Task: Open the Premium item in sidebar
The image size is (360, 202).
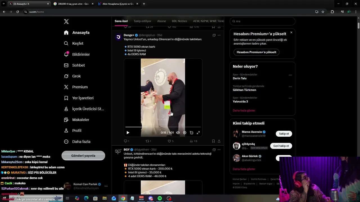Action: 76,87
